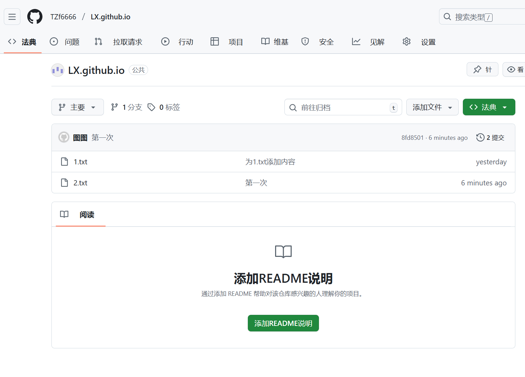Screen dimensions: 525x377
Task: Switch to the 问题 issues tab
Action: pos(65,42)
